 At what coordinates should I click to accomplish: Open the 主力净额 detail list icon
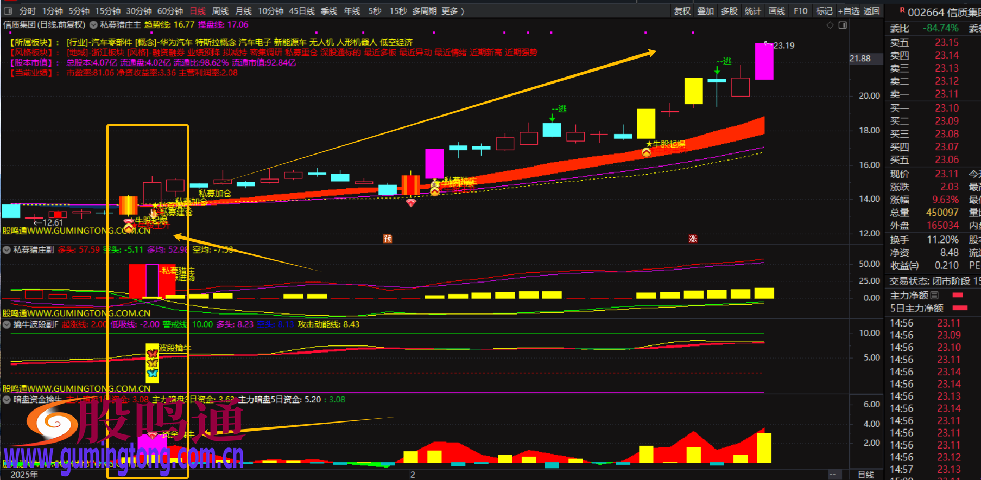934,296
